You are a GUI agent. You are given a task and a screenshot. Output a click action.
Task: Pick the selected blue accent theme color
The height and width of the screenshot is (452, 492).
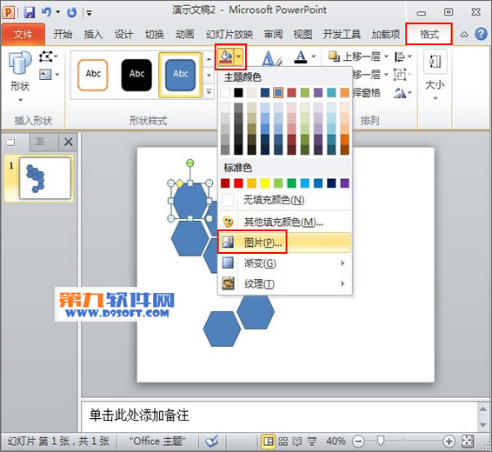tap(278, 93)
